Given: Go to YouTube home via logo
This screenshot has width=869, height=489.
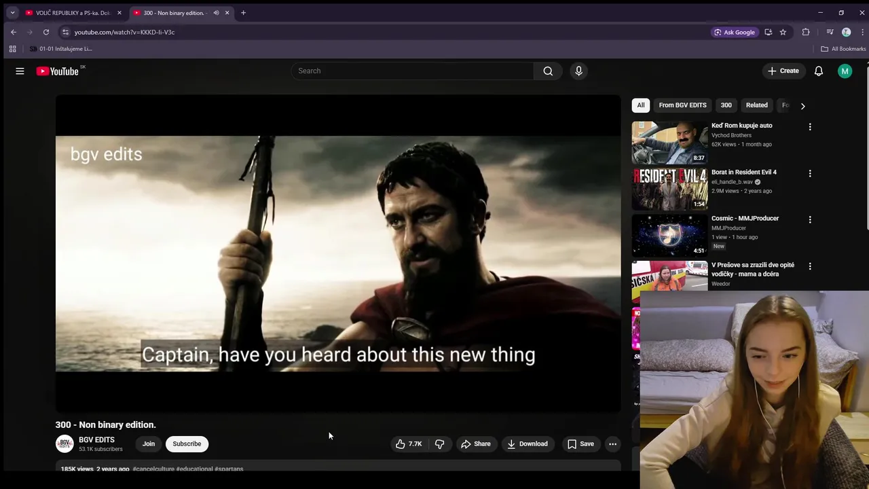Looking at the screenshot, I should (58, 71).
